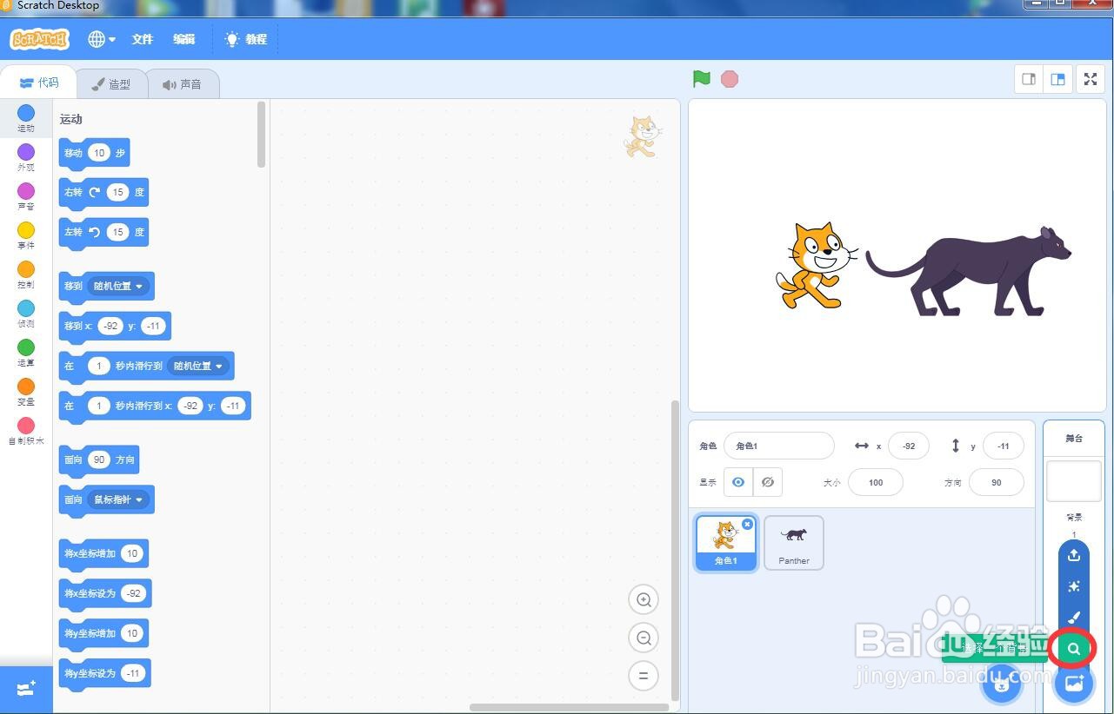The width and height of the screenshot is (1114, 714).
Task: Select the Panther sprite thumbnail
Action: pyautogui.click(x=794, y=543)
